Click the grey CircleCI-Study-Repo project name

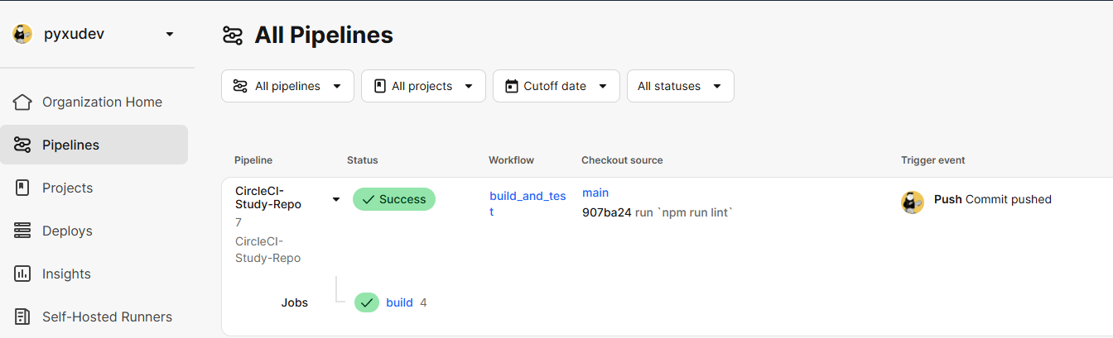[268, 250]
